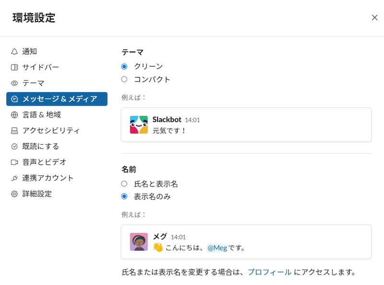Click the bell icon beside 通知
Viewport: 384px width, 285px height.
[x=14, y=51]
